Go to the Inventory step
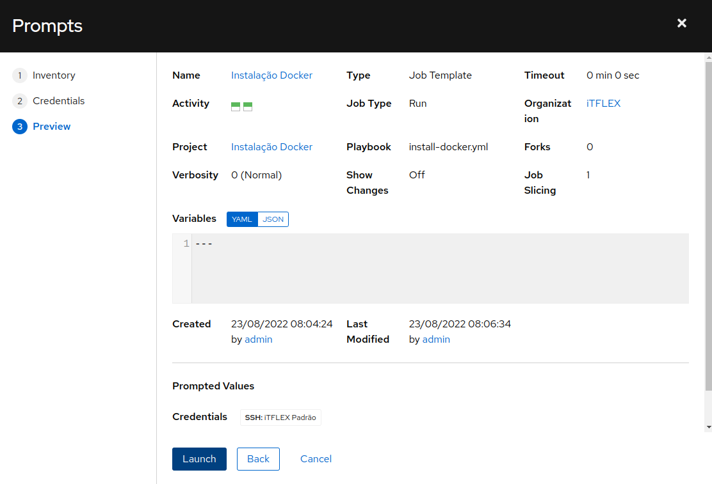The height and width of the screenshot is (484, 712). coord(44,75)
